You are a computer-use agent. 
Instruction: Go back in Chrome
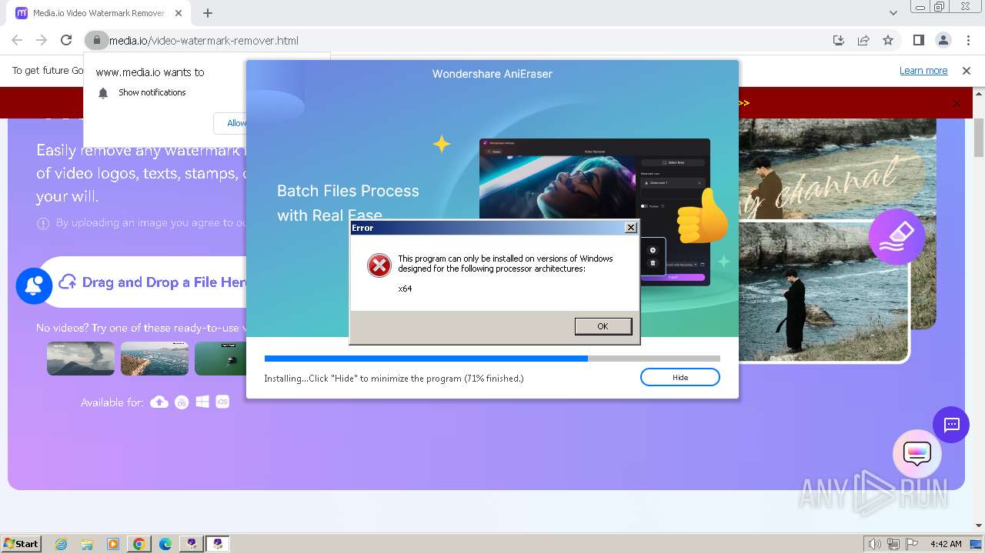pyautogui.click(x=17, y=40)
